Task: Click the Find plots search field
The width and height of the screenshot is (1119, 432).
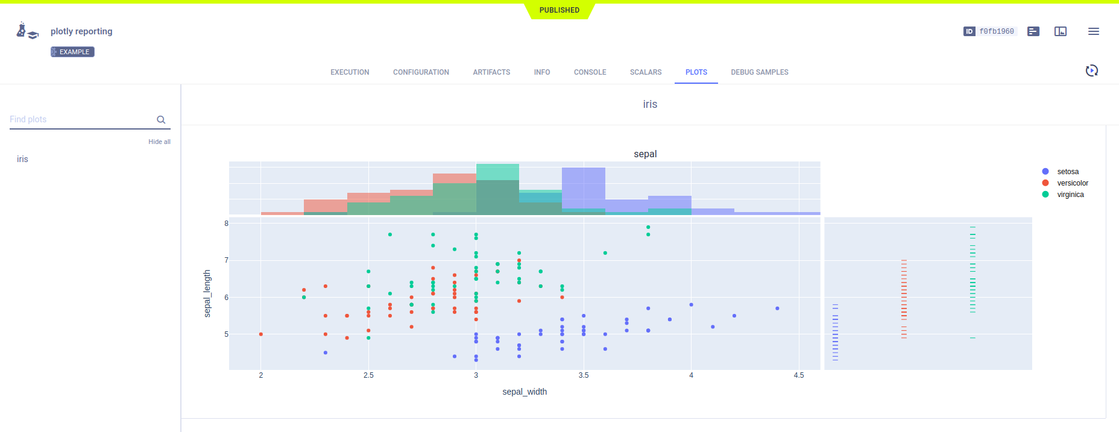Action: pyautogui.click(x=81, y=119)
